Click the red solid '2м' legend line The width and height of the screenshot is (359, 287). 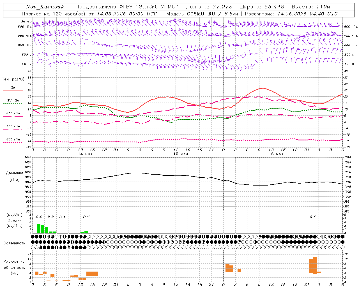point(13,91)
